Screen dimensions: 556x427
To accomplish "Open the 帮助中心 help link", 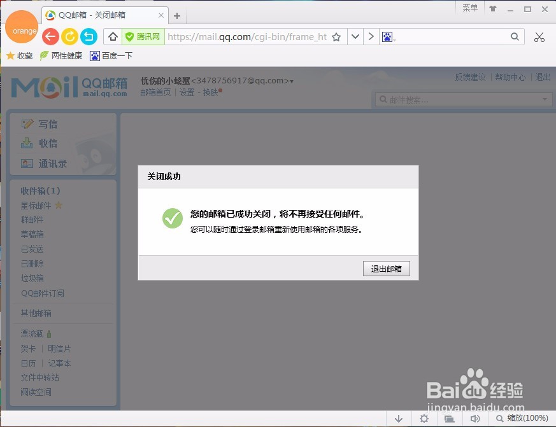I will click(509, 77).
